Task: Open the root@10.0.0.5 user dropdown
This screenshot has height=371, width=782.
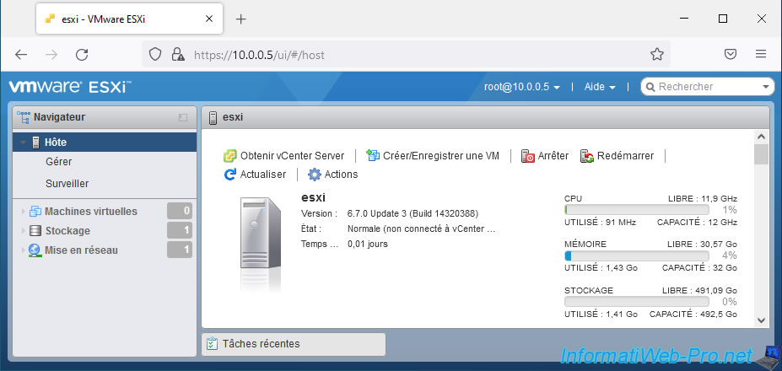Action: coord(521,87)
